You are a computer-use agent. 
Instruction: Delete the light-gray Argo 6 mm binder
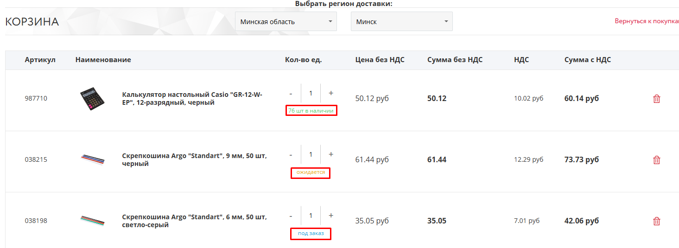pyautogui.click(x=656, y=221)
